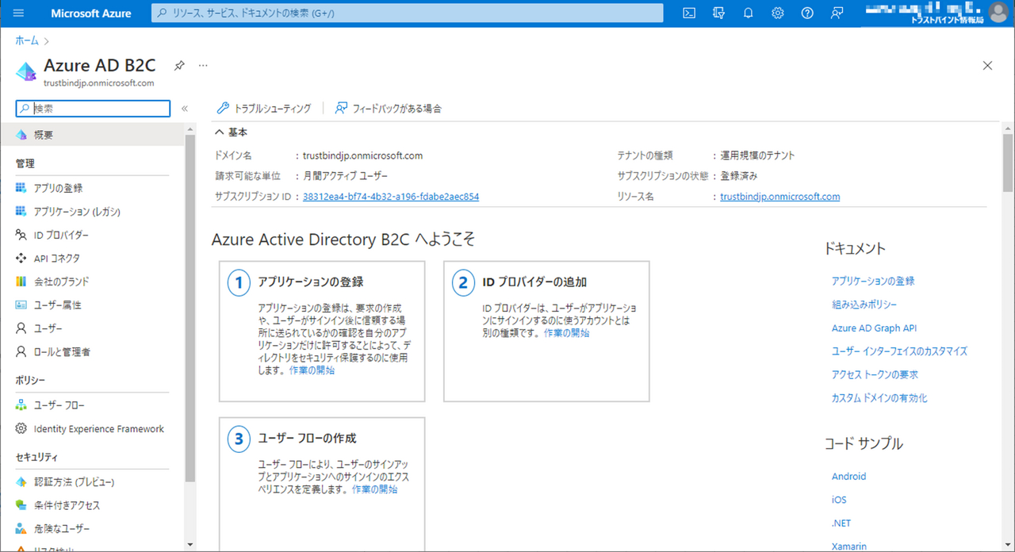Open the subscription ID link
This screenshot has width=1015, height=552.
[391, 197]
